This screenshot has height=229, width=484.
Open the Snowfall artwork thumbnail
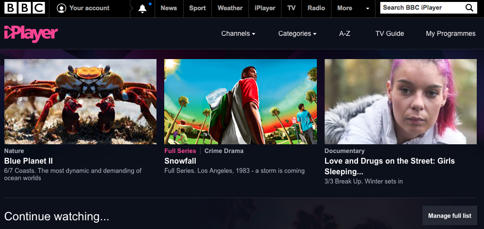tap(240, 102)
